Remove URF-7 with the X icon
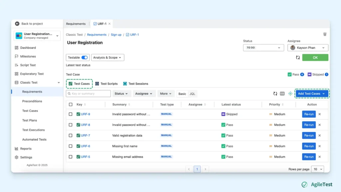Screen dimensions: 341x192 pyautogui.click(x=319, y=135)
